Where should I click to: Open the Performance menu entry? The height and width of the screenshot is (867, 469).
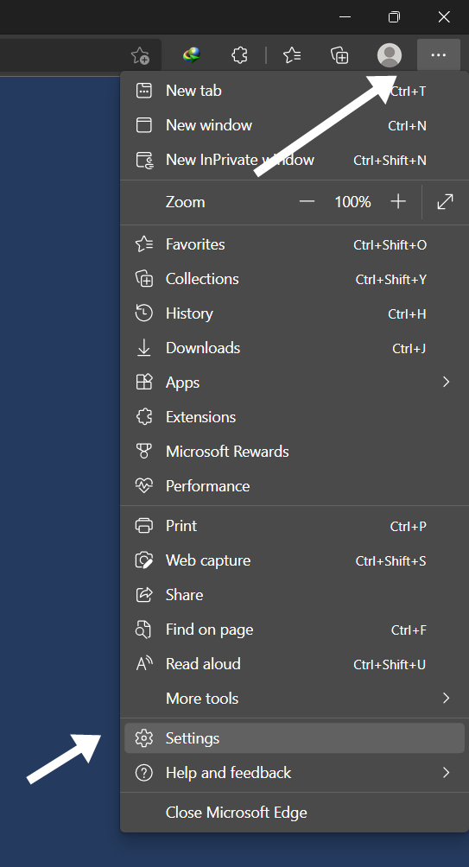[295, 486]
